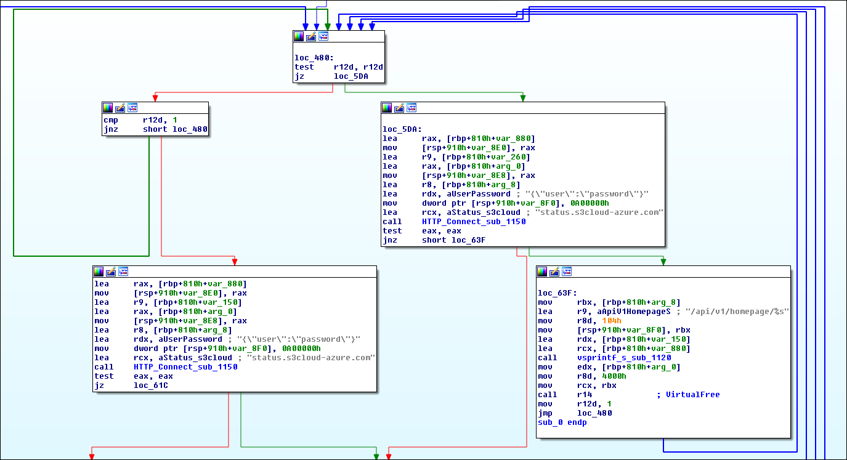Click the group nodes icon on loc_5DA block
This screenshot has width=847, height=460.
click(x=411, y=108)
